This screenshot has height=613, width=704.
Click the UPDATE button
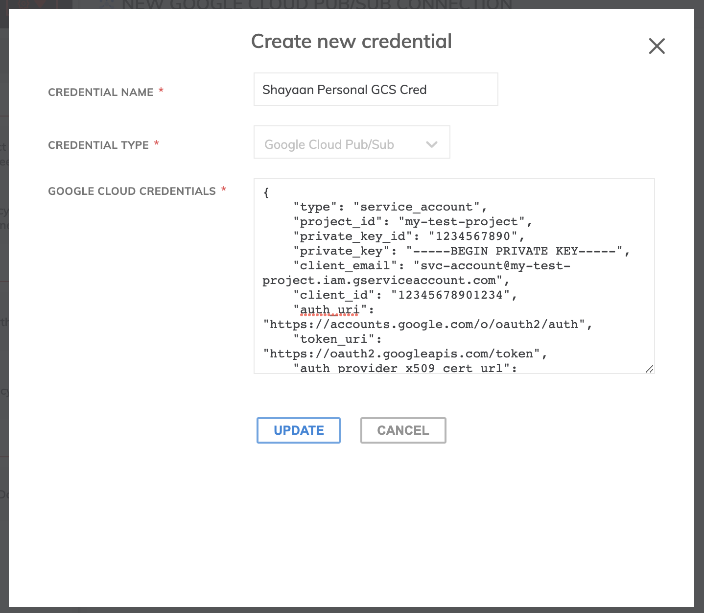298,430
